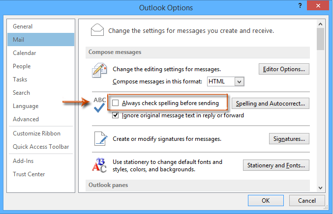The height and width of the screenshot is (214, 333).
Task: Click the Signatures button
Action: pos(289,139)
